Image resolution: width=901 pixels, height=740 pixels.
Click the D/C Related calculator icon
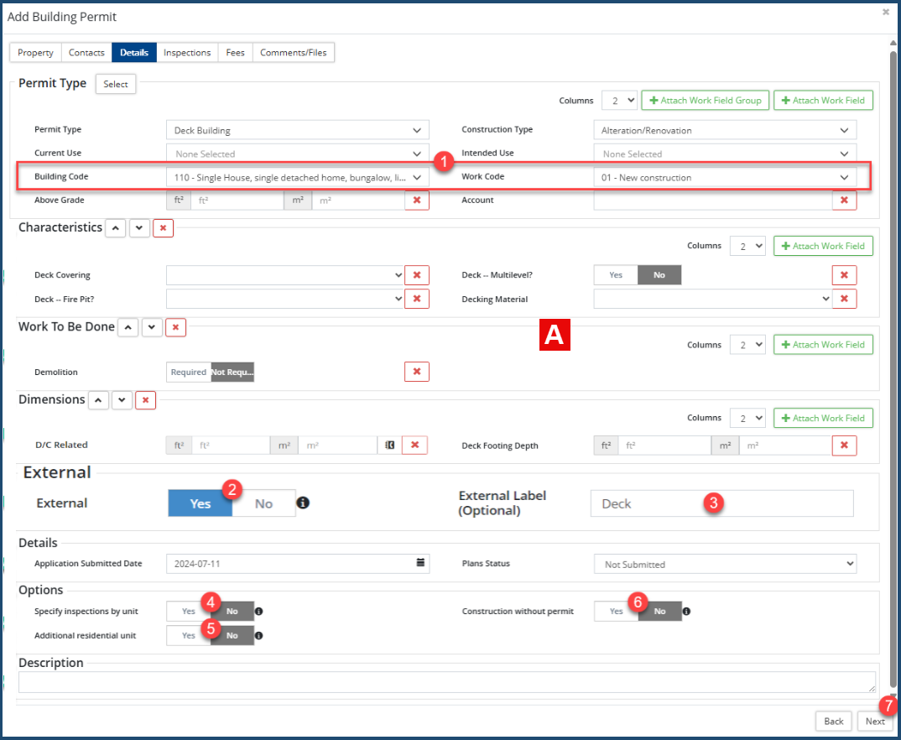click(x=389, y=446)
